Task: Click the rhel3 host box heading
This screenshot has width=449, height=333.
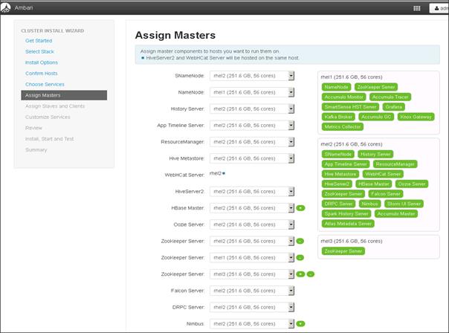Action: 352,241
